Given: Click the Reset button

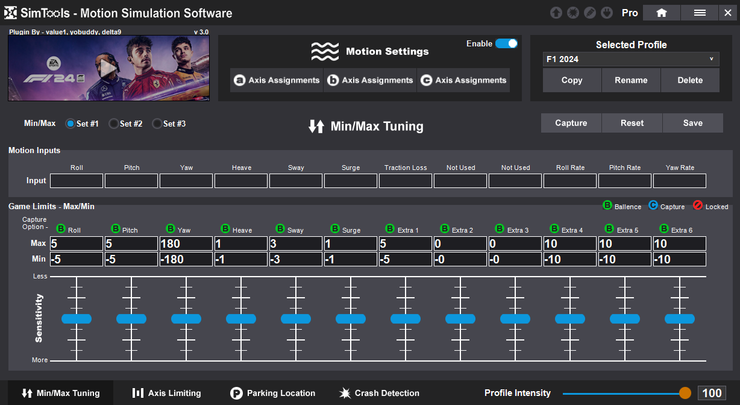Looking at the screenshot, I should tap(632, 123).
